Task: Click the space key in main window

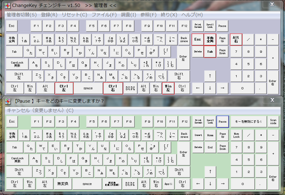Action: tap(88, 88)
